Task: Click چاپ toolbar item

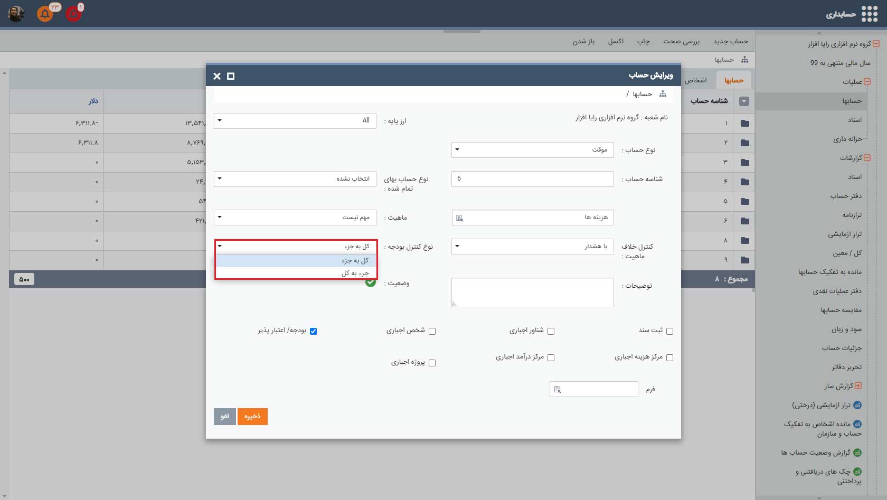Action: tap(643, 41)
